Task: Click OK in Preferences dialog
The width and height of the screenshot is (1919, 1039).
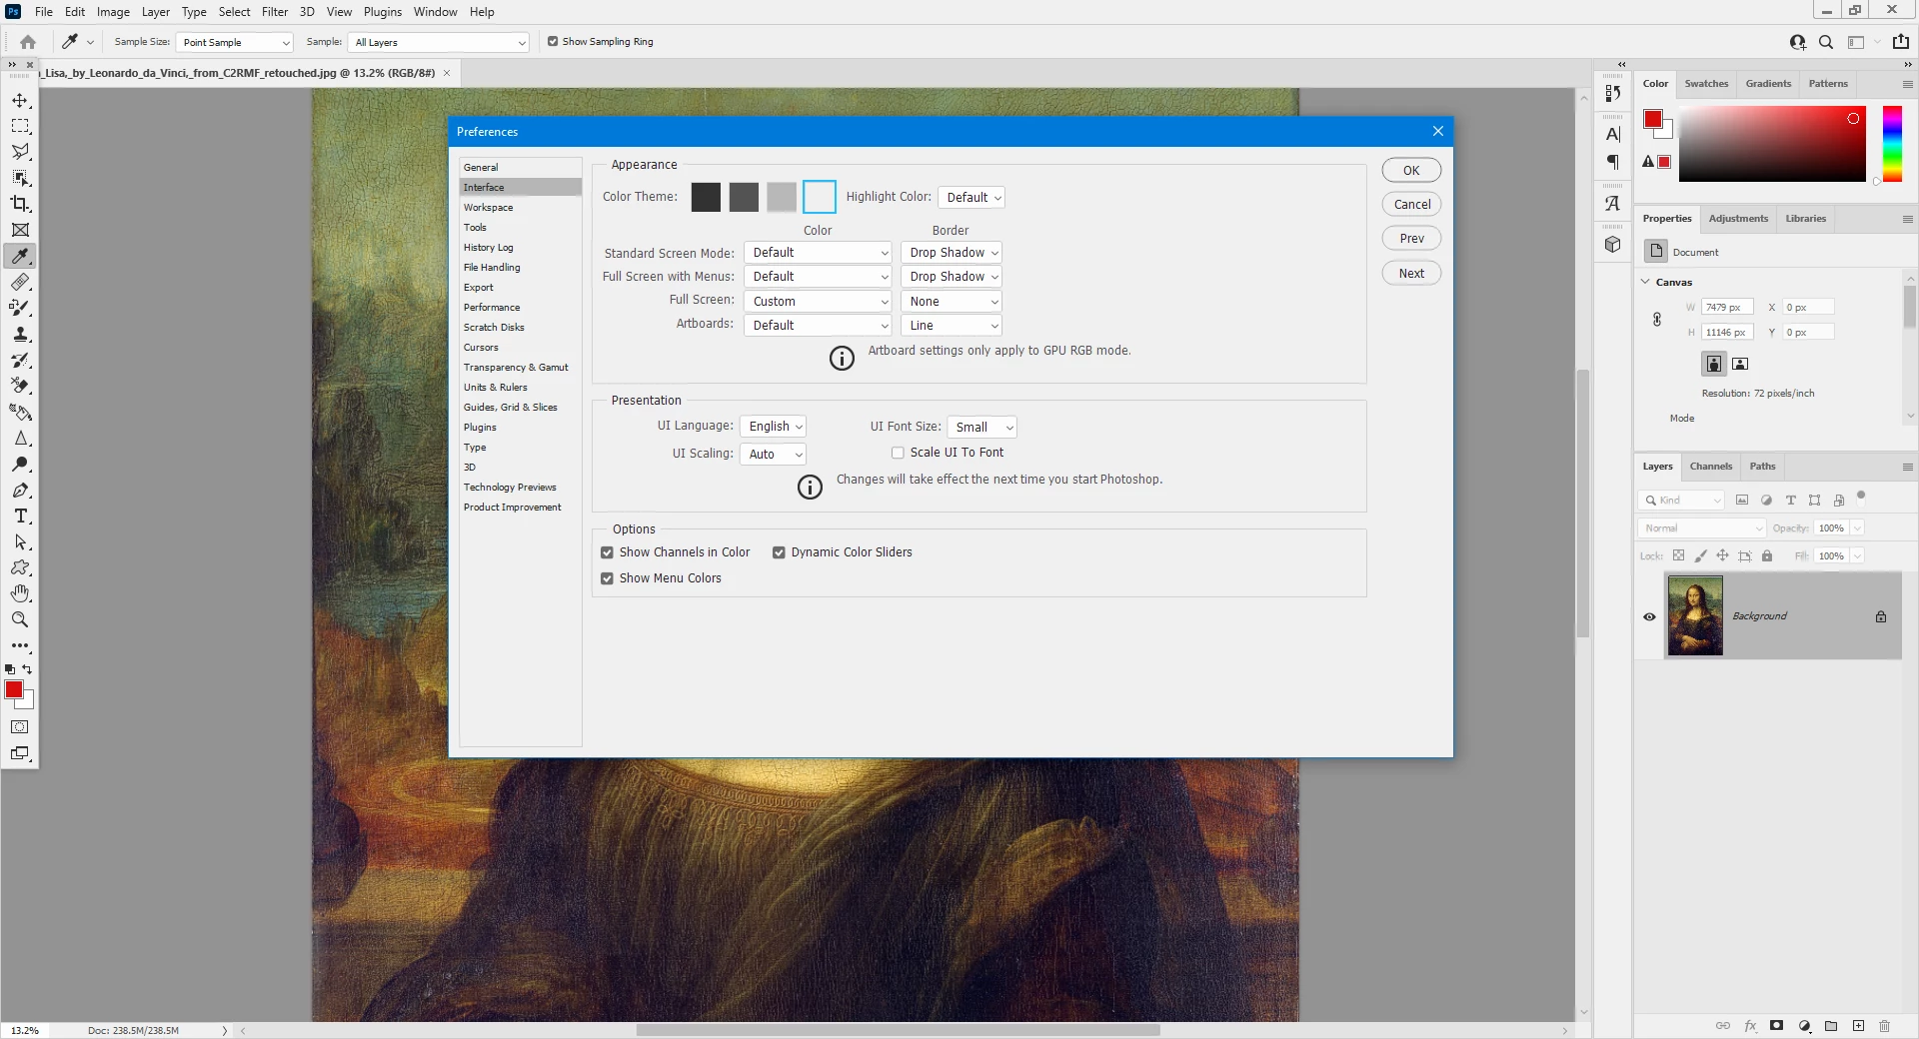Action: (x=1411, y=170)
